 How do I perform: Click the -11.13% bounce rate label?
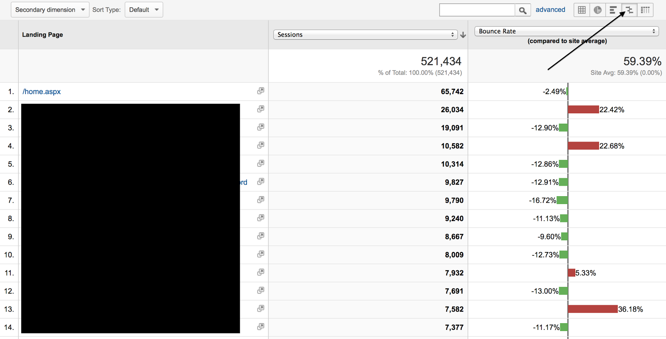point(546,218)
